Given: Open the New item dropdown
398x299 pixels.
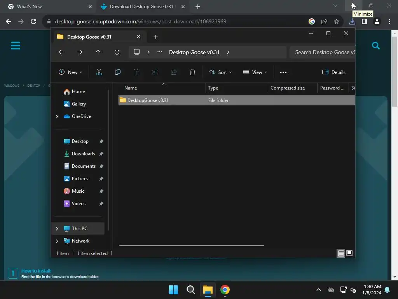Looking at the screenshot, I should click(x=70, y=72).
